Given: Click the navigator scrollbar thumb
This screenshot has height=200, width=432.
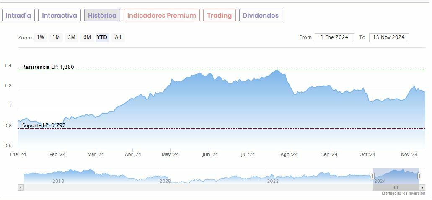Looking at the screenshot, I should [x=396, y=187].
